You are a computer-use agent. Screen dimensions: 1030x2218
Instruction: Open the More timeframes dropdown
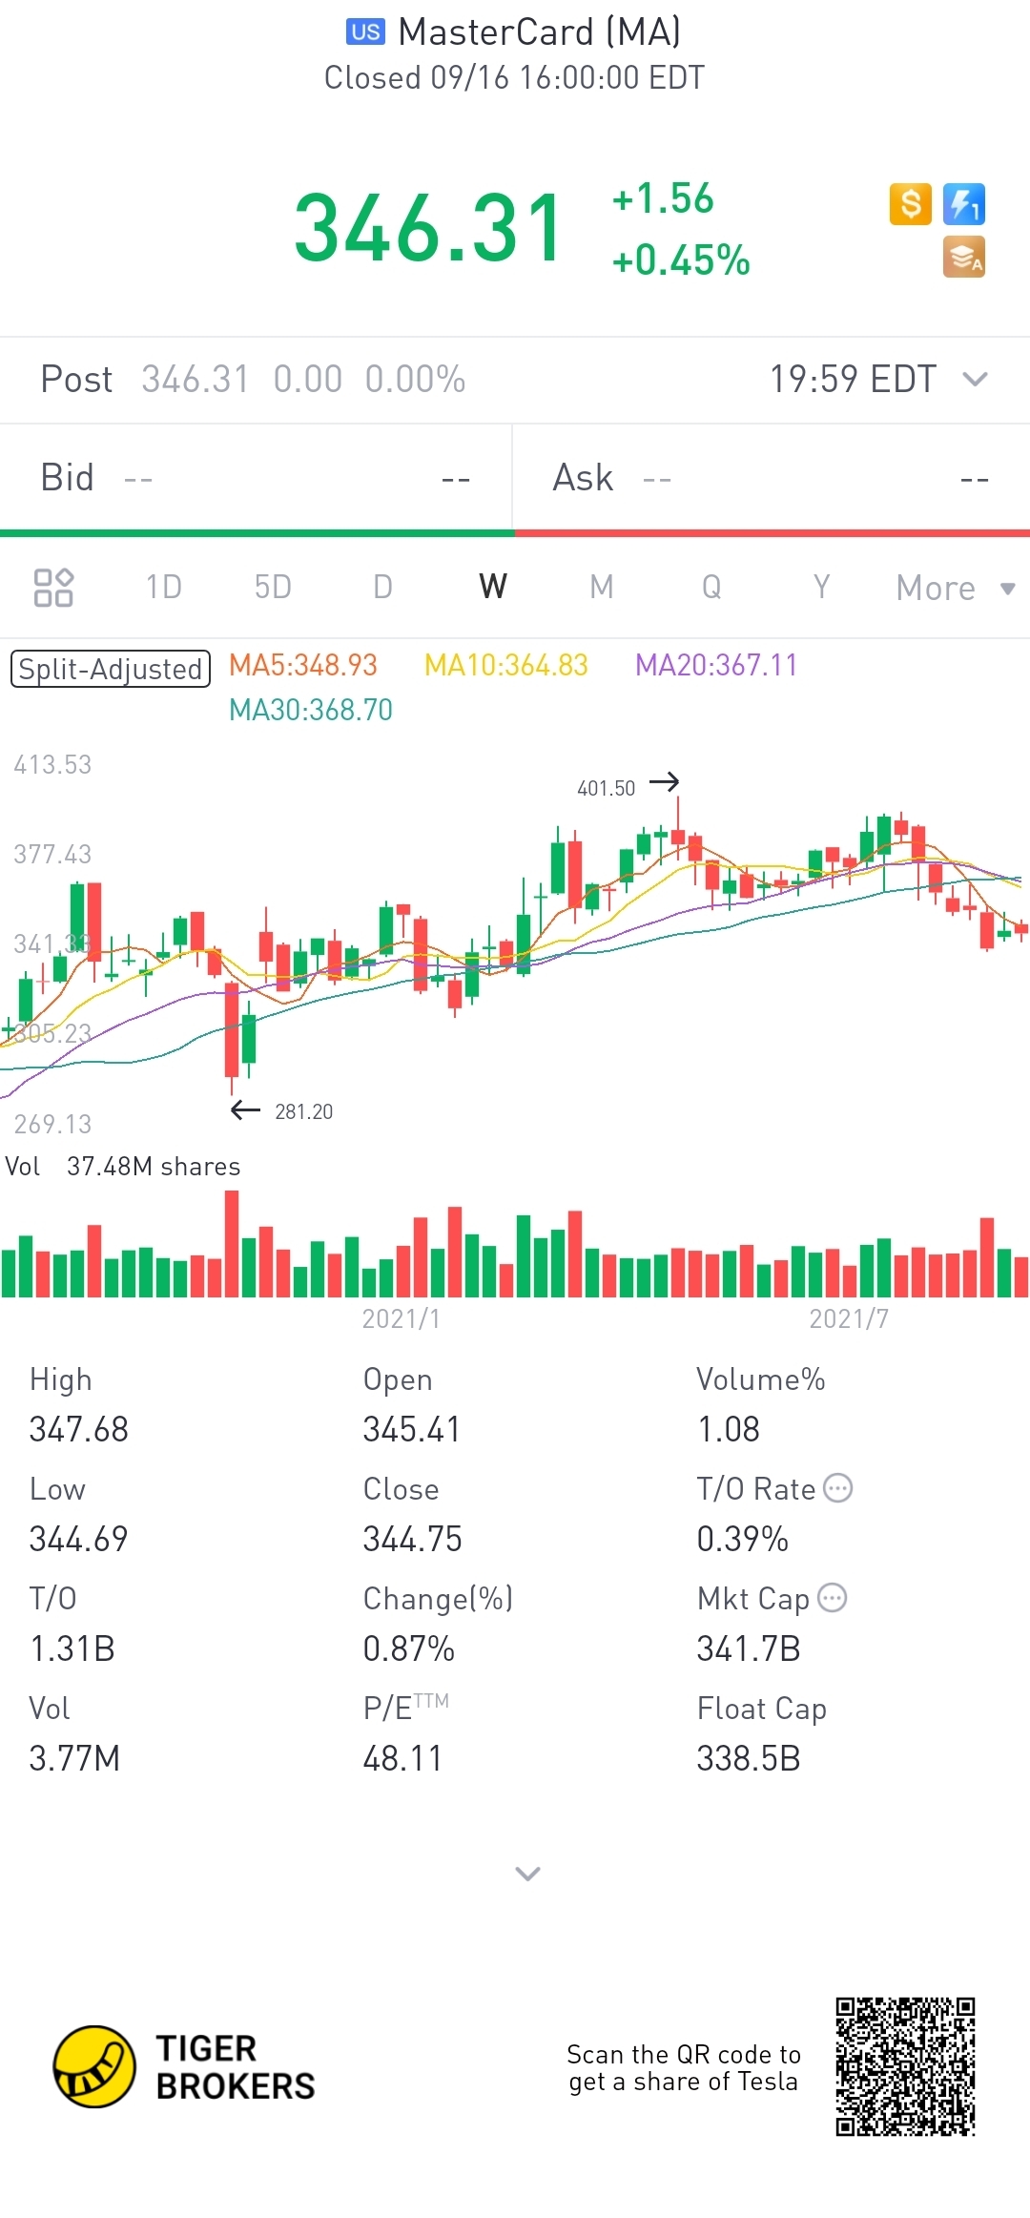tap(956, 588)
